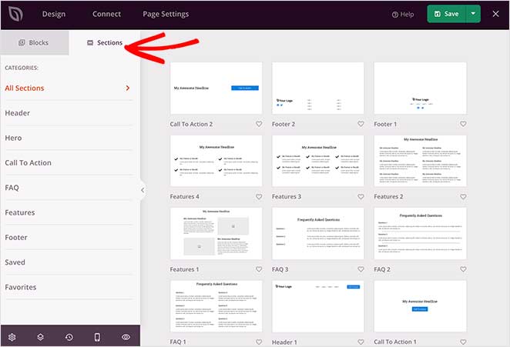The width and height of the screenshot is (510, 347).
Task: Switch to mobile preview icon
Action: pyautogui.click(x=97, y=337)
